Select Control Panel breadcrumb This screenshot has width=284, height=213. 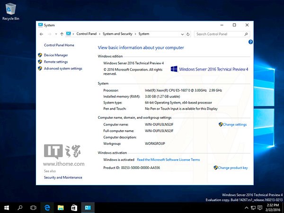click(x=87, y=34)
